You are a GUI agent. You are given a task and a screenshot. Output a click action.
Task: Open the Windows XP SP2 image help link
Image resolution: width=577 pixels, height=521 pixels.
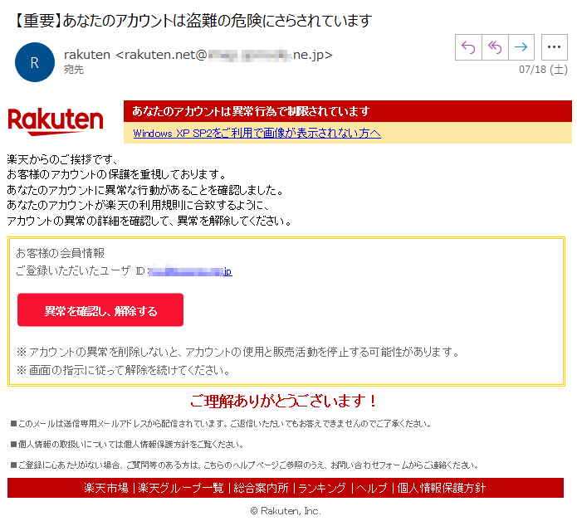(x=257, y=133)
